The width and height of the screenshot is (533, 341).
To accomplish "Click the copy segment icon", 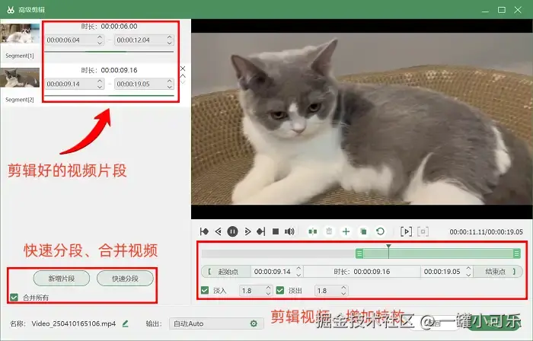I will 363,231.
